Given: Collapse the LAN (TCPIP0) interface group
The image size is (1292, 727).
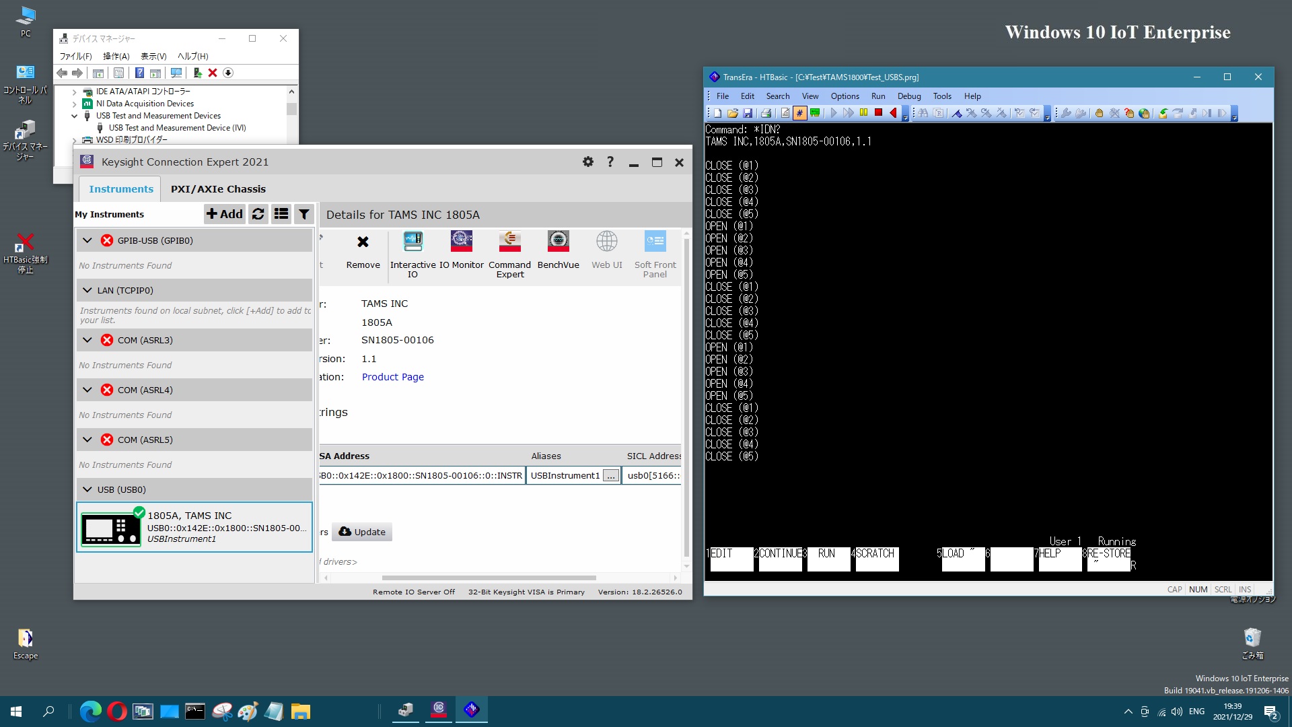Looking at the screenshot, I should click(87, 290).
